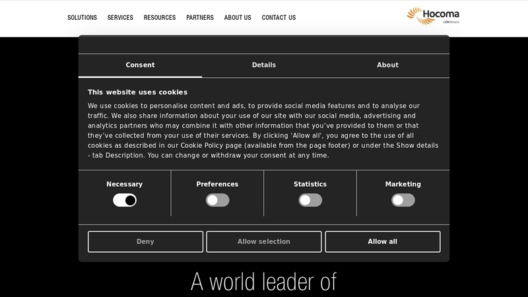
Task: Click the Allow selection button
Action: [264, 242]
